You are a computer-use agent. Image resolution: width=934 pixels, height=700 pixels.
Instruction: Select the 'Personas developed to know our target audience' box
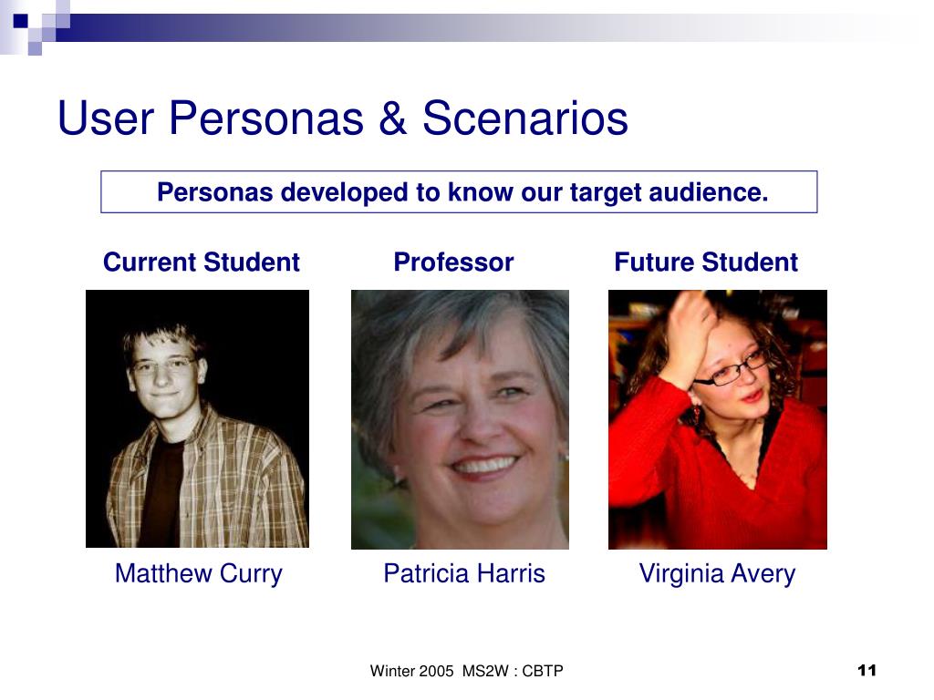pos(459,191)
